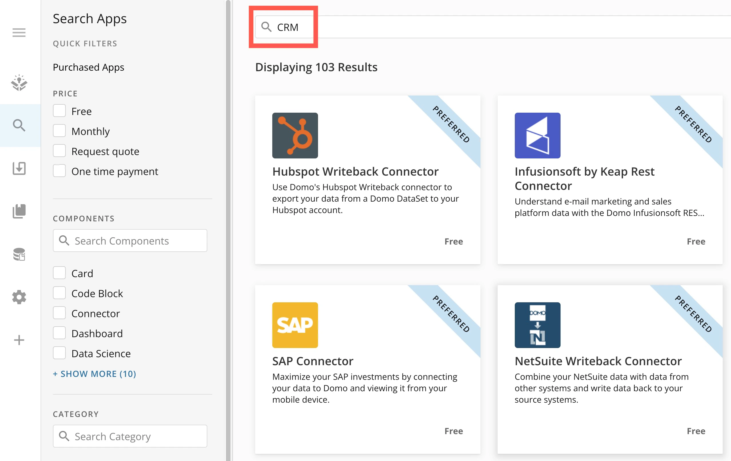Click the NetSuite Writeback logo icon

pyautogui.click(x=537, y=325)
